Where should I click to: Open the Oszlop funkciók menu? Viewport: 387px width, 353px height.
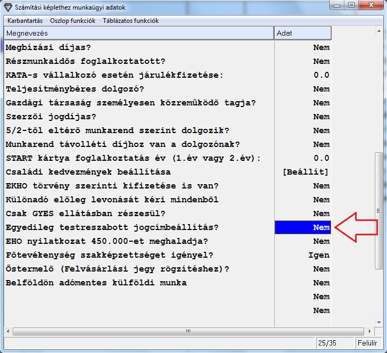(72, 21)
